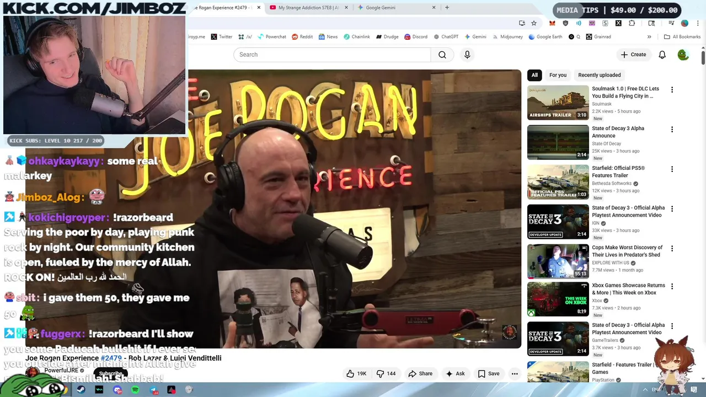Close the My Strange Addiction tab
The image size is (706, 397).
tap(346, 8)
